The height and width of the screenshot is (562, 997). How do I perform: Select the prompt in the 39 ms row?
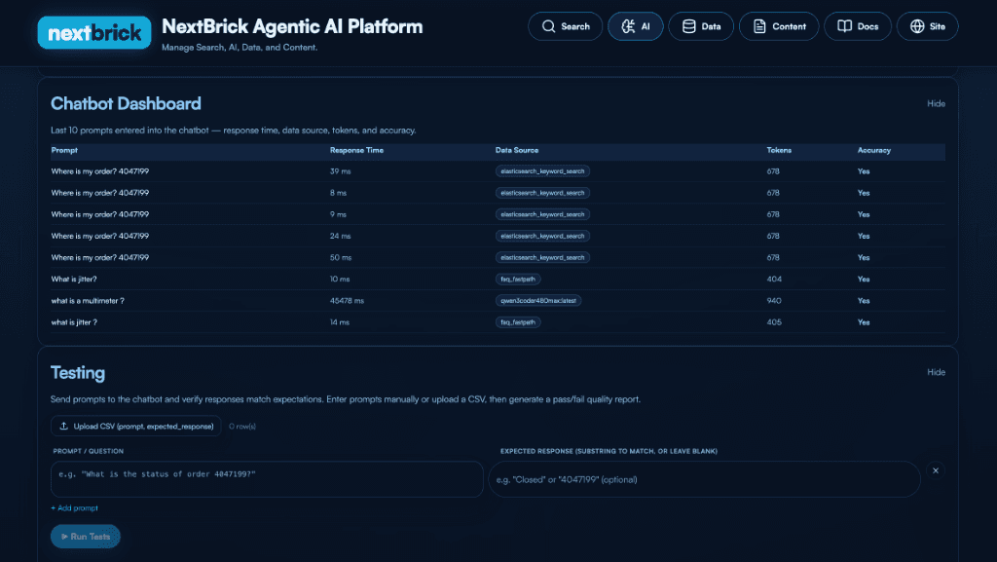(100, 171)
